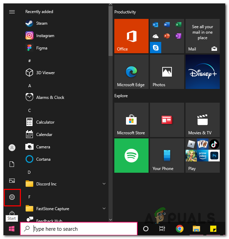This screenshot has width=229, height=239.
Task: Open PowerPoint icon in Office folder tile
Action: pos(167,36)
